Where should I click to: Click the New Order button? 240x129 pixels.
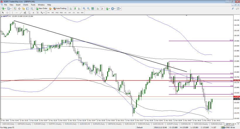(42, 9)
